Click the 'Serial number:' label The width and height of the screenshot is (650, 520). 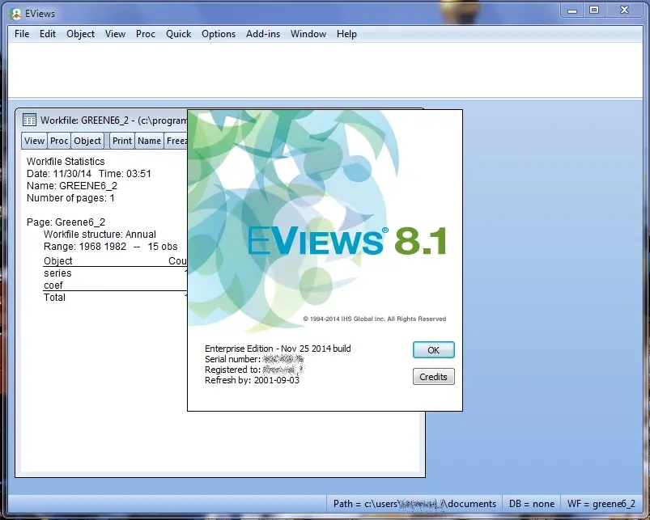232,359
